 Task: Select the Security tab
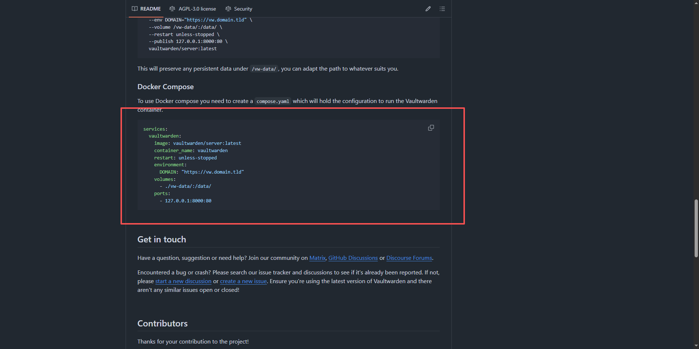pyautogui.click(x=239, y=9)
